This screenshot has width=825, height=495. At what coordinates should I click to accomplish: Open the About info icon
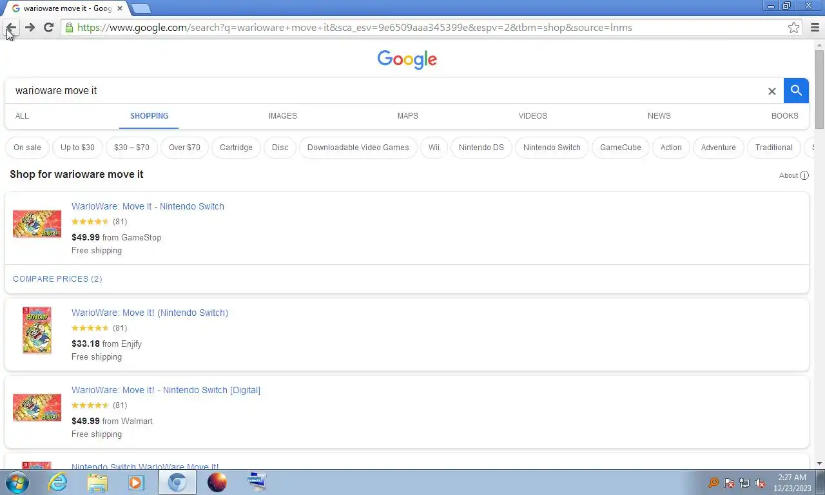click(x=804, y=175)
